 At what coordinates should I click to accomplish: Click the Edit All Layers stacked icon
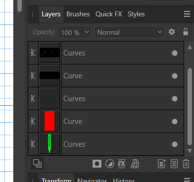click(x=37, y=164)
